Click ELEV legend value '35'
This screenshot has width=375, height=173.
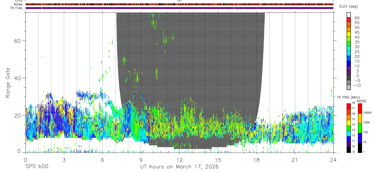click(x=357, y=42)
